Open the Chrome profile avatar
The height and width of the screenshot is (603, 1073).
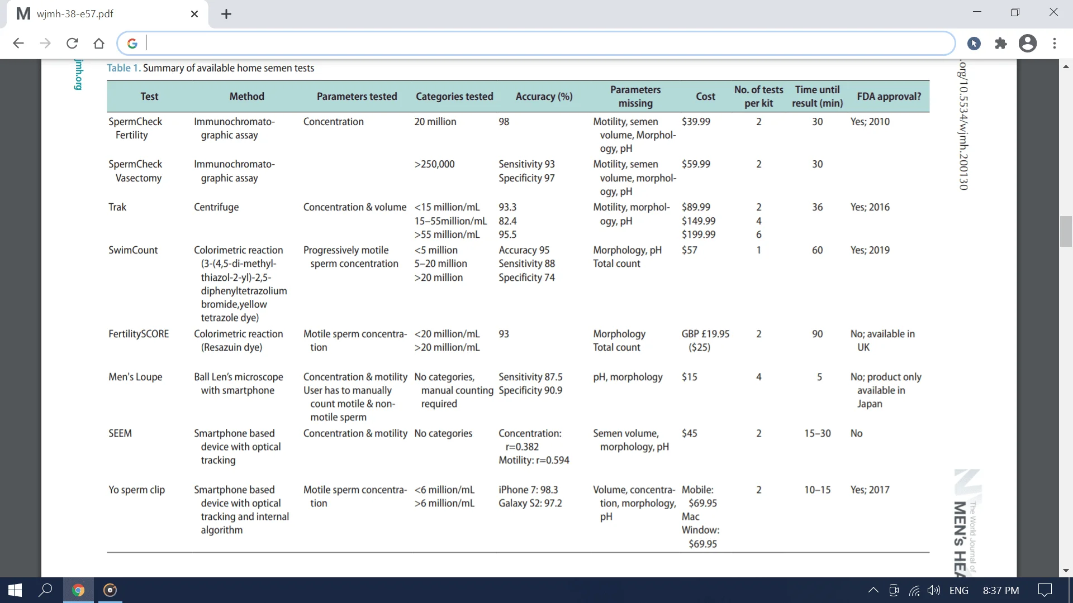pos(1028,44)
